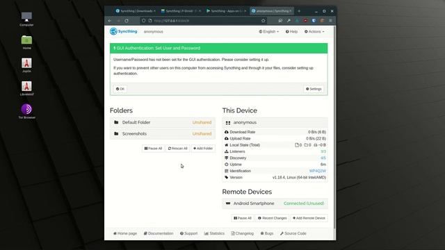Click the Identification QR icon
The height and width of the screenshot is (250, 445).
coord(227,172)
